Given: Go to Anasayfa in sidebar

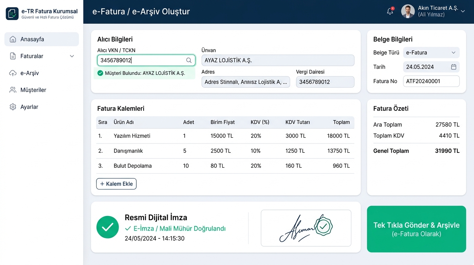Looking at the screenshot, I should 42,39.
